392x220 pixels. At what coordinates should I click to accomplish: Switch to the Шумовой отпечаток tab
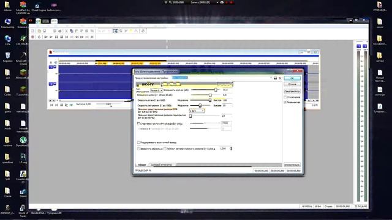[162, 165]
